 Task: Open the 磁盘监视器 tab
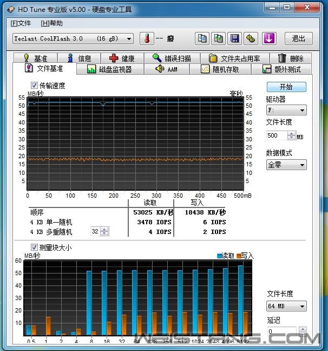click(x=110, y=69)
